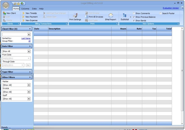Click the vertical scrollbar thumb

click(182, 71)
